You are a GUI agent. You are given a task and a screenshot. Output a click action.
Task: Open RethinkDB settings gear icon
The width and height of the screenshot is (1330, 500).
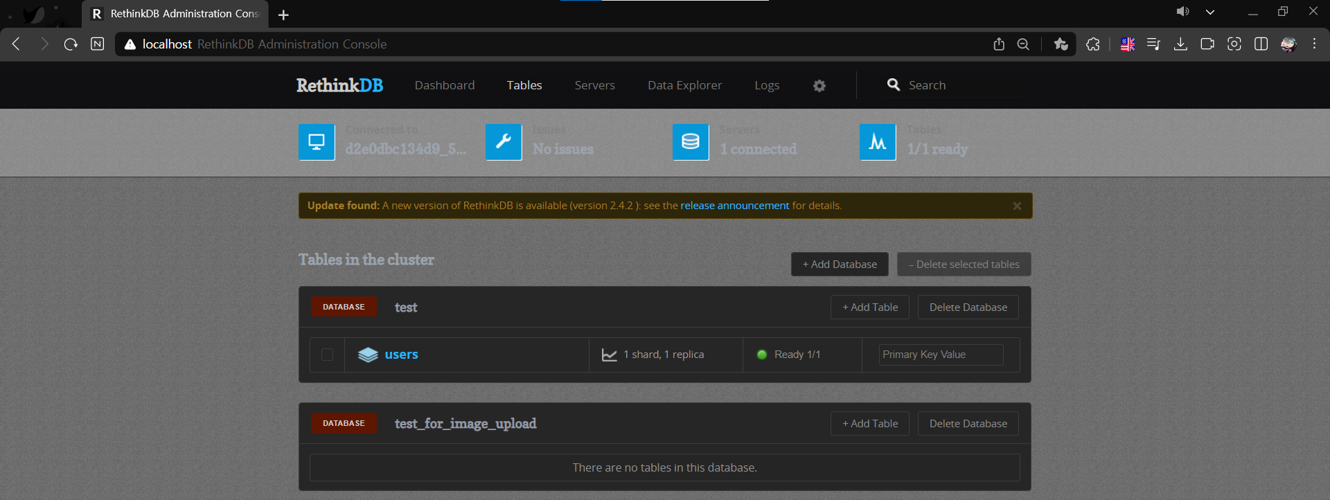point(819,85)
